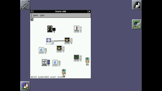
Task: Open the feather quill dock icon
Action: point(137,24)
